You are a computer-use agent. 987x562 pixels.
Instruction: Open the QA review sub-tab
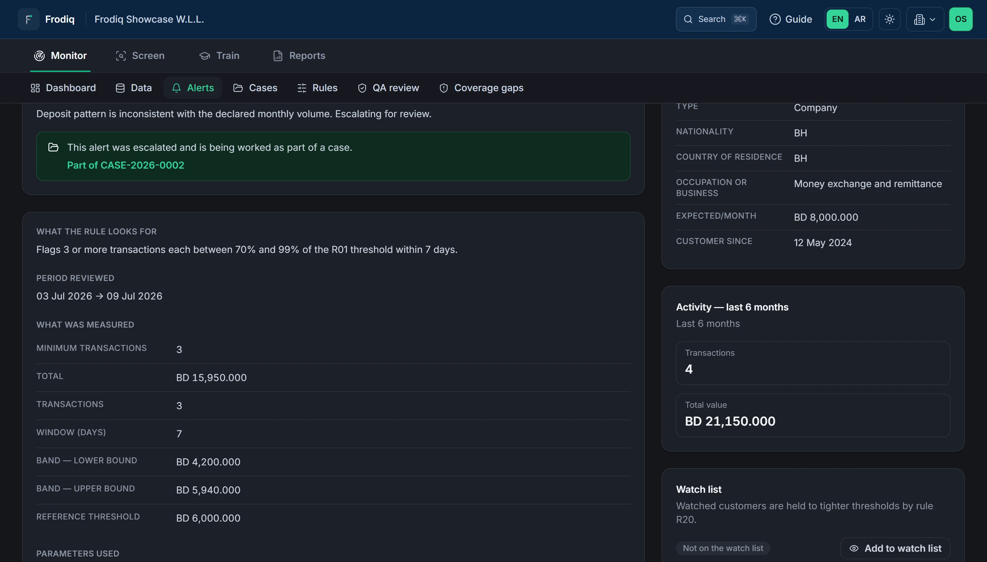pos(388,88)
